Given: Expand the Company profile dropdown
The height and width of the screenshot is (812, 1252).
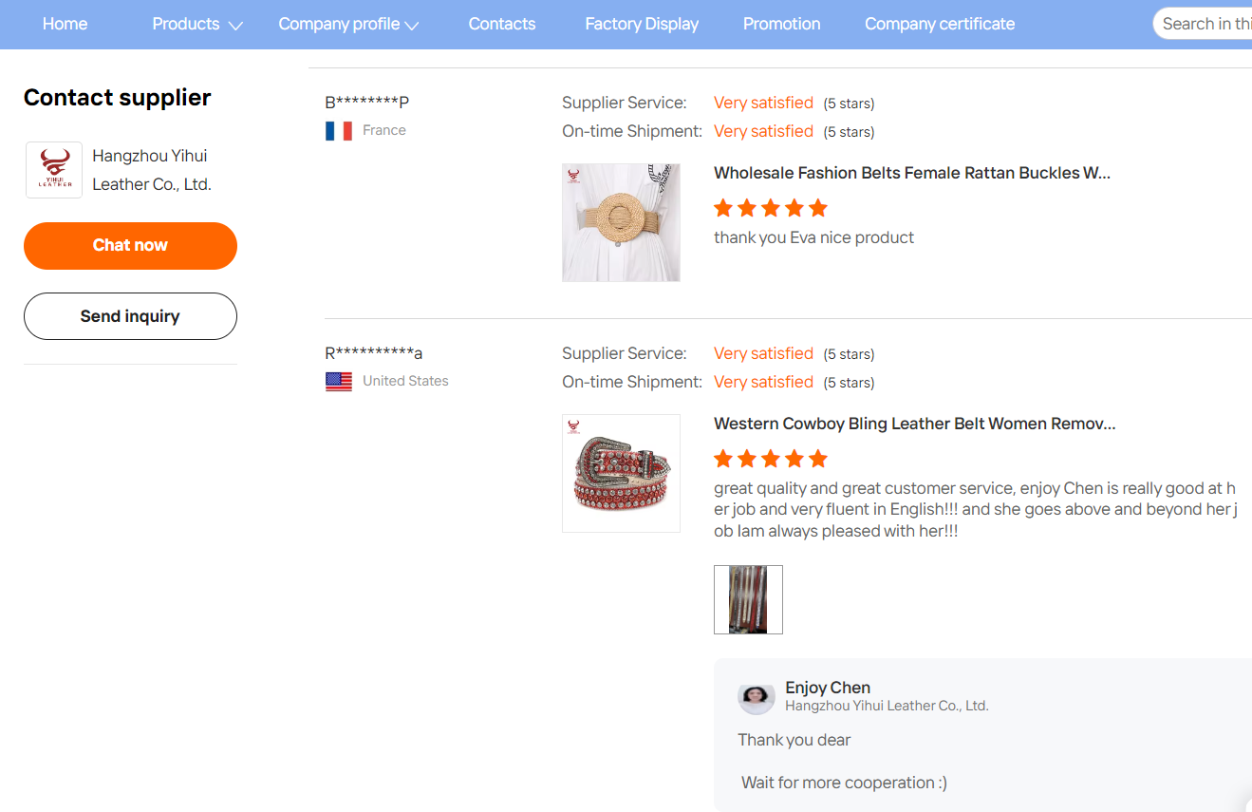Looking at the screenshot, I should tap(348, 24).
